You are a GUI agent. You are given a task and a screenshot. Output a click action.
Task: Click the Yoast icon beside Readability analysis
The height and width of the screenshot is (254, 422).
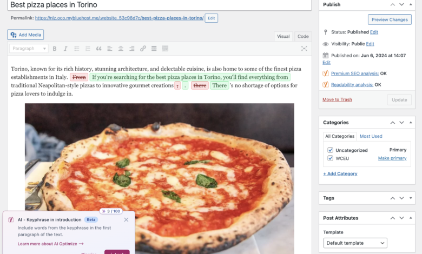326,85
